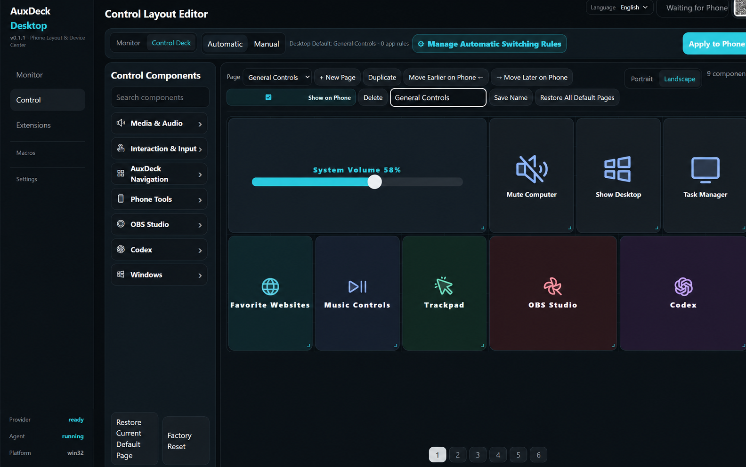Click the Show Desktop windows grid icon
The width and height of the screenshot is (746, 467).
pyautogui.click(x=618, y=169)
